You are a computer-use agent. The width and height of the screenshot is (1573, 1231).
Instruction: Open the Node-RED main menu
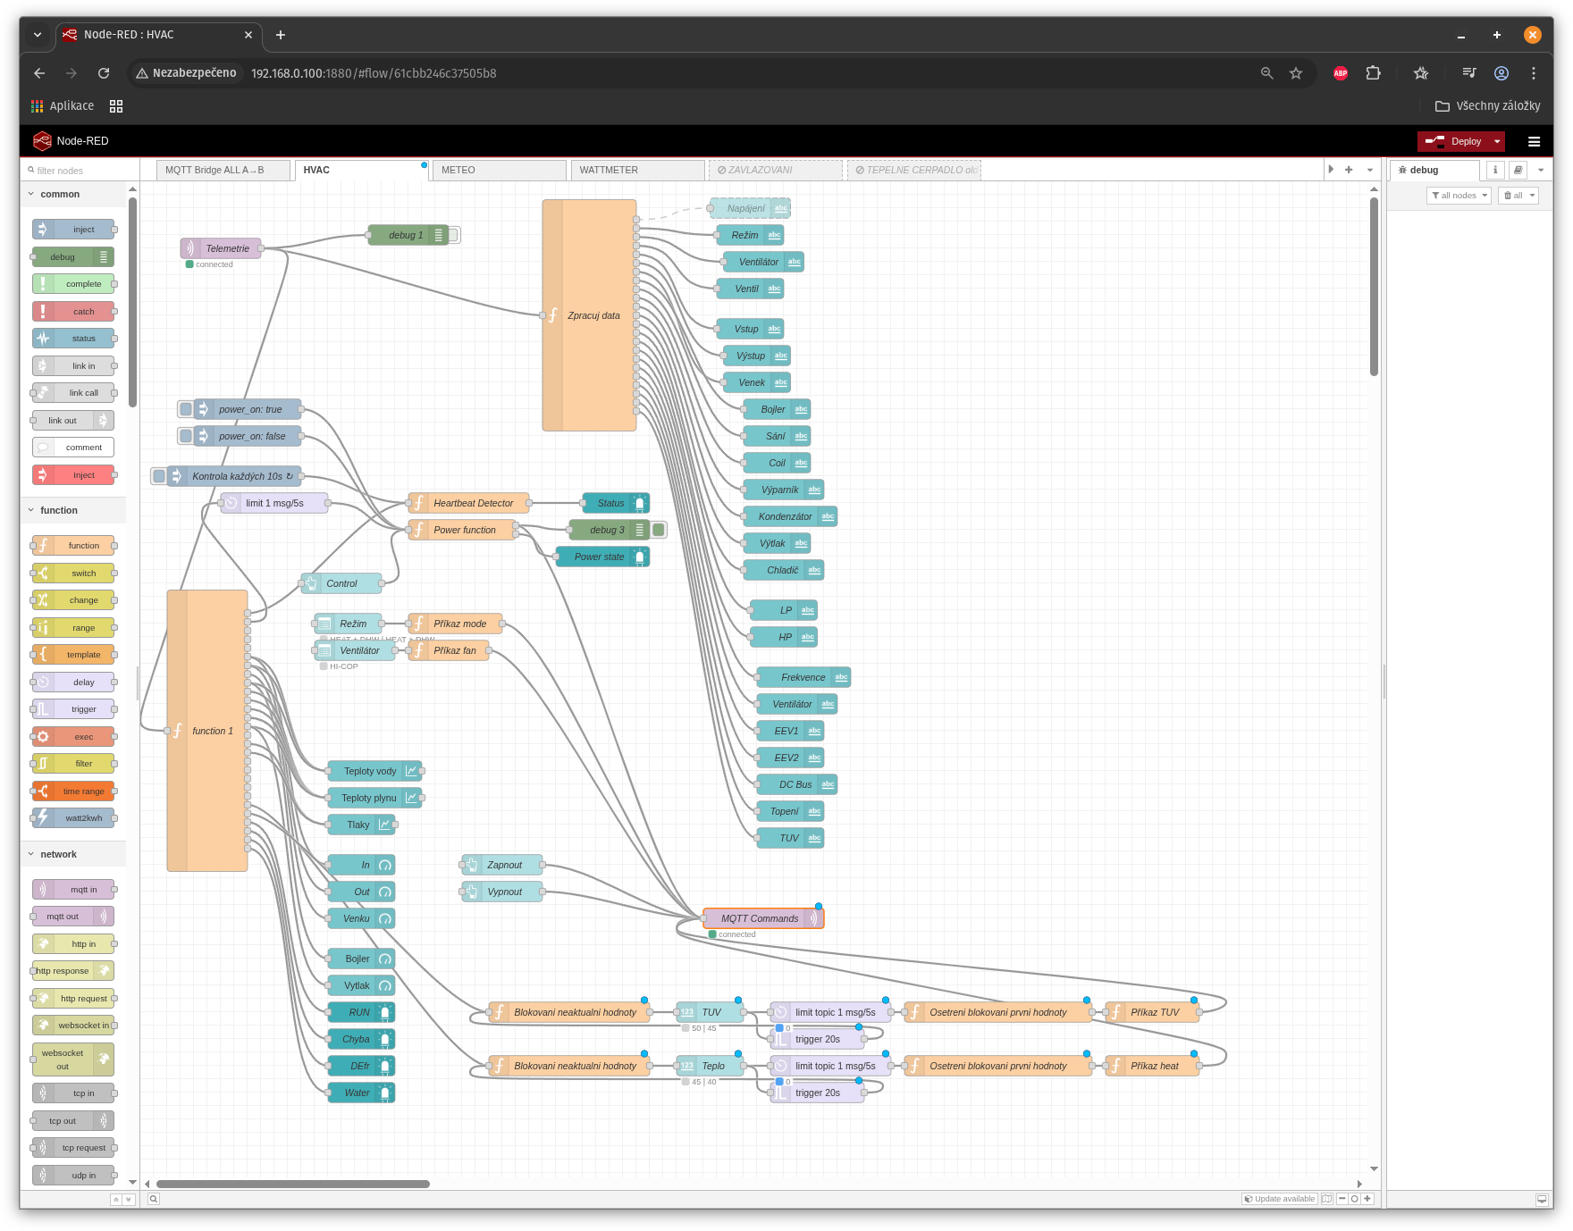(x=1535, y=141)
